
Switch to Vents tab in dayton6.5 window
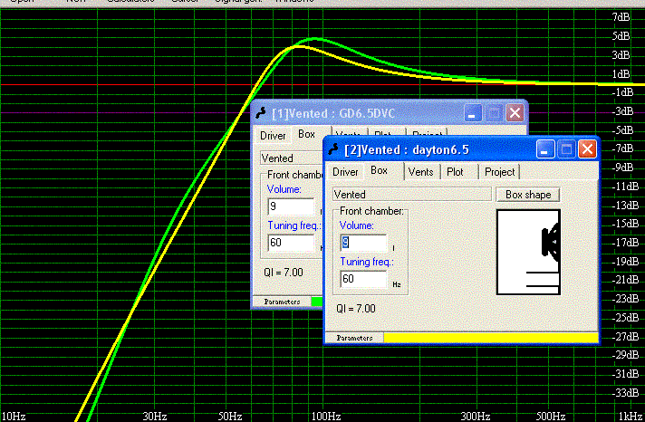tap(420, 172)
